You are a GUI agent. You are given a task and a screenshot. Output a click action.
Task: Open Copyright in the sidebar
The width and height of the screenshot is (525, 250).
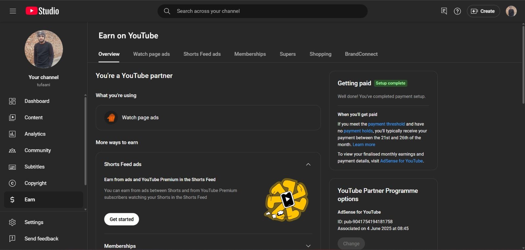(x=44, y=183)
